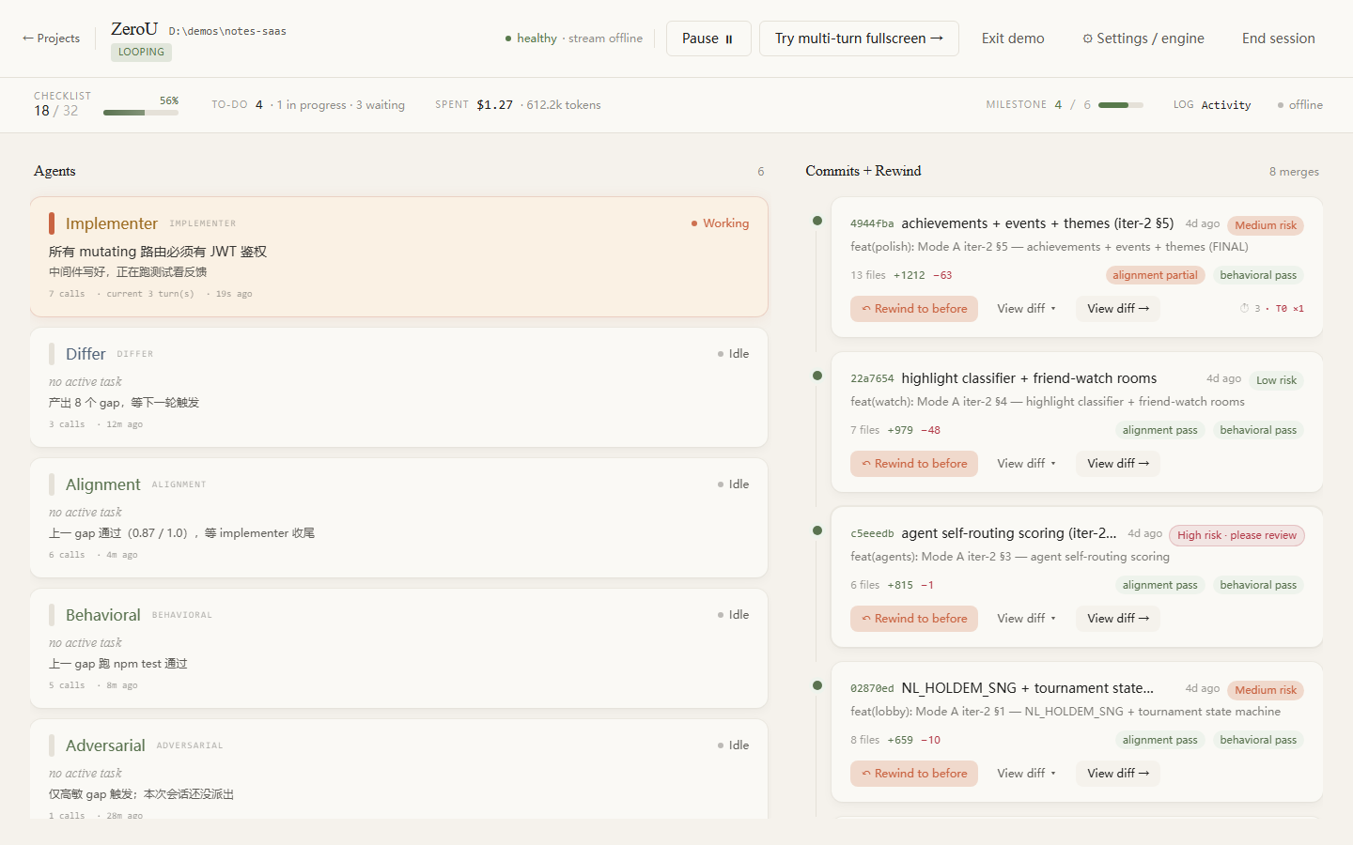Click the green healthy status indicator
Viewport: 1353px width, 845px height.
point(531,38)
